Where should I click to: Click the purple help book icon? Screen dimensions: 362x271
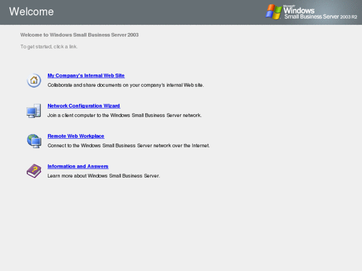point(34,171)
